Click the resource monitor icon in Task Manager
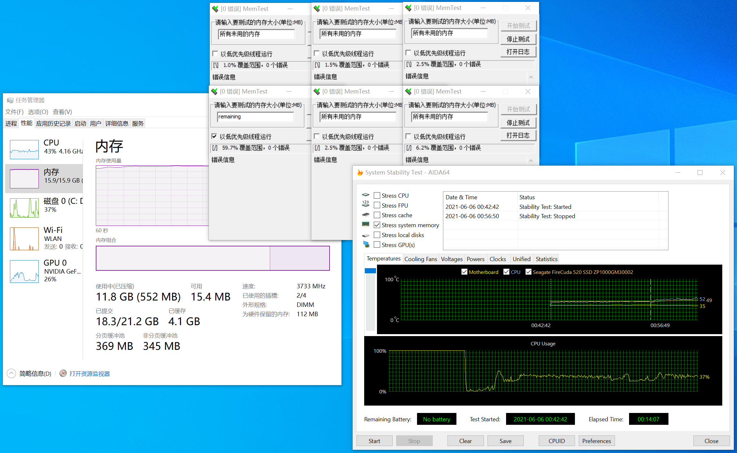 (63, 373)
